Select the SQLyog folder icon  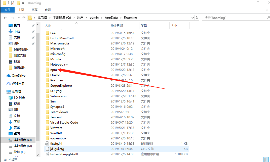point(47,91)
